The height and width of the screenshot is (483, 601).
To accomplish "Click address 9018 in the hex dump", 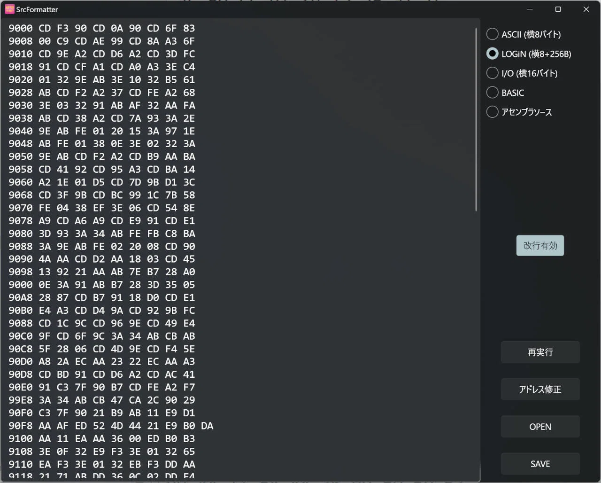I will [21, 67].
